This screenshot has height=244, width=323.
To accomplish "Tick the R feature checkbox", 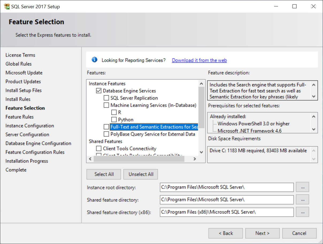I will (114, 112).
